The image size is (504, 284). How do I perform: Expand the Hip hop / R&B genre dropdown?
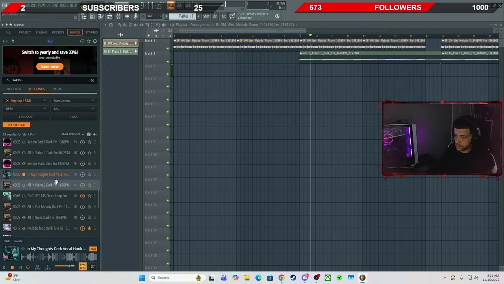(26, 101)
